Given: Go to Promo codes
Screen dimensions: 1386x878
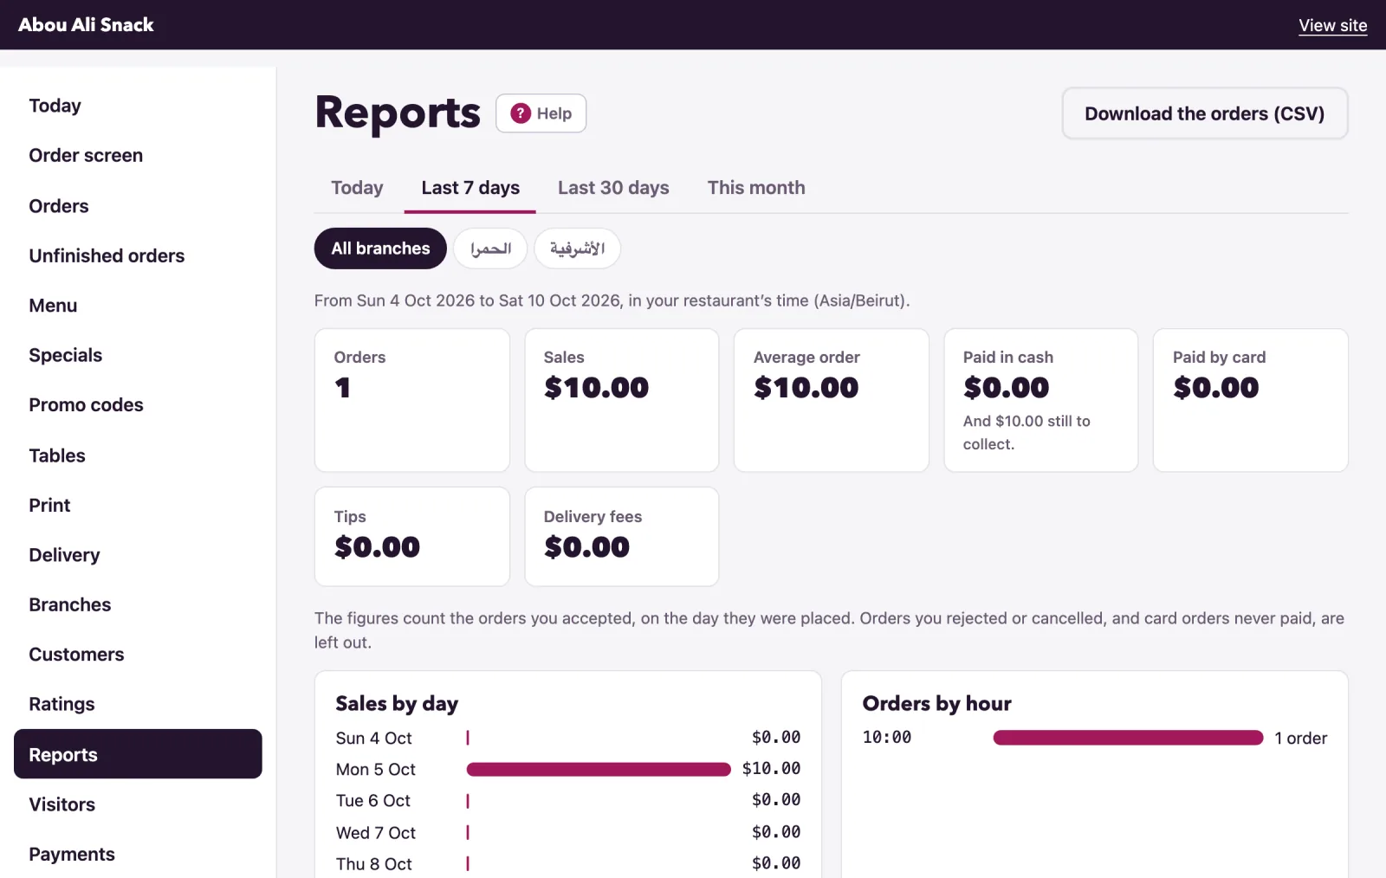Looking at the screenshot, I should click(x=138, y=405).
